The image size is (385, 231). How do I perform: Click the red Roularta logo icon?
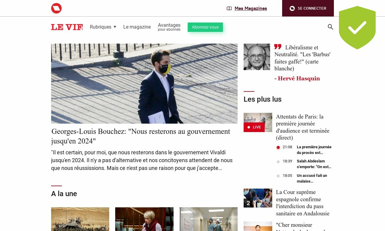click(56, 8)
